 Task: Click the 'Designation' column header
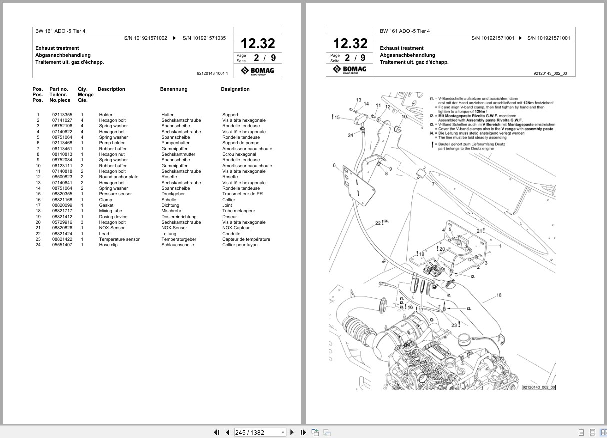(235, 89)
